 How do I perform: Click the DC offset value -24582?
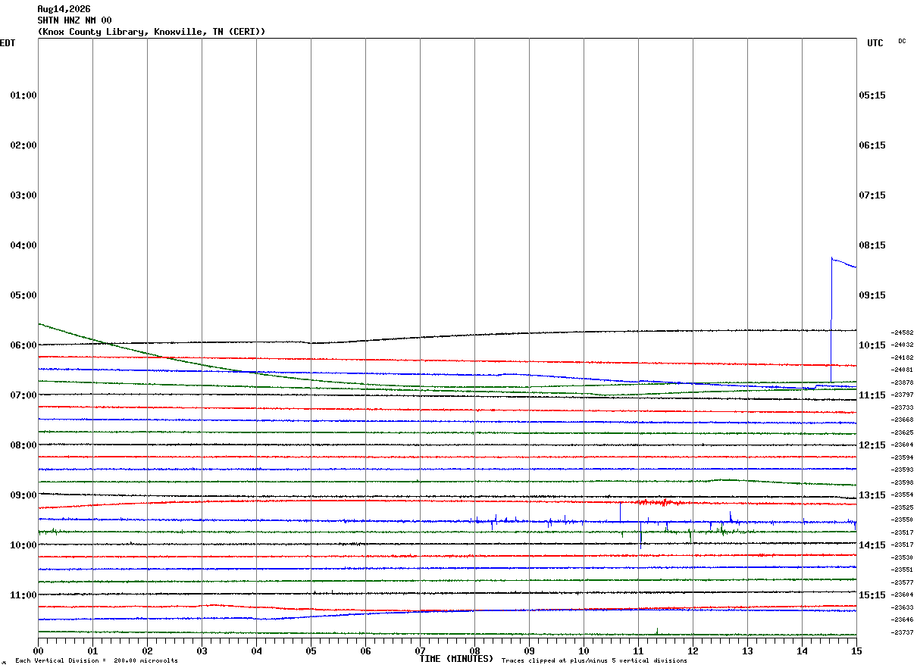[903, 332]
